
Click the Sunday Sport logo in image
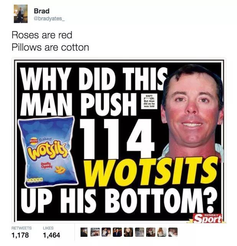(208, 218)
